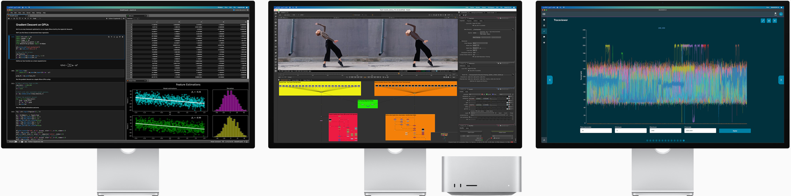Open the Kernel menu in JupyterLab
Image resolution: width=791 pixels, height=196 pixels.
29,13
